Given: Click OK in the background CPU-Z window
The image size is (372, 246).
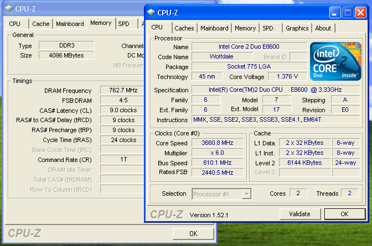Looking at the screenshot, I should coord(193,234).
